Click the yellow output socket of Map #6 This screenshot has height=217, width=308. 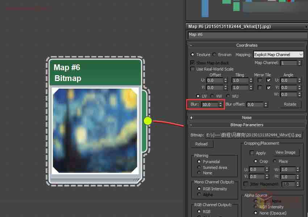click(147, 121)
